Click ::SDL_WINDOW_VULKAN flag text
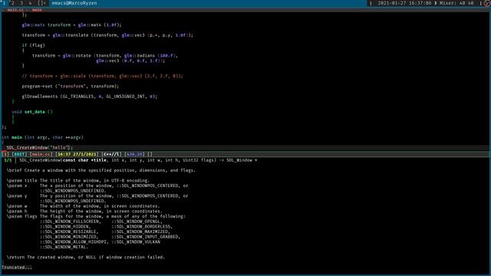Image resolution: width=491 pixels, height=276 pixels. click(136, 242)
